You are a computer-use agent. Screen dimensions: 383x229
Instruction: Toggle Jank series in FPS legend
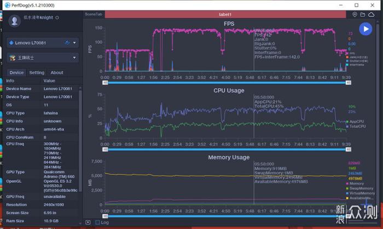[357, 57]
